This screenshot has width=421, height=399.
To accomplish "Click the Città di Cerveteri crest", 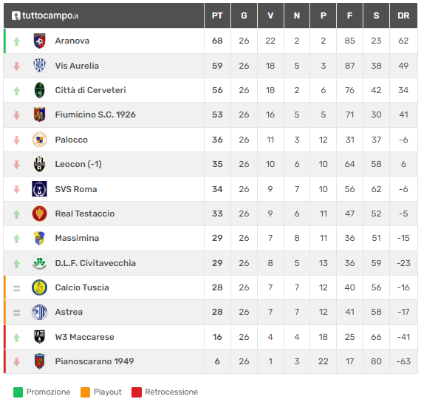I will coord(39,90).
